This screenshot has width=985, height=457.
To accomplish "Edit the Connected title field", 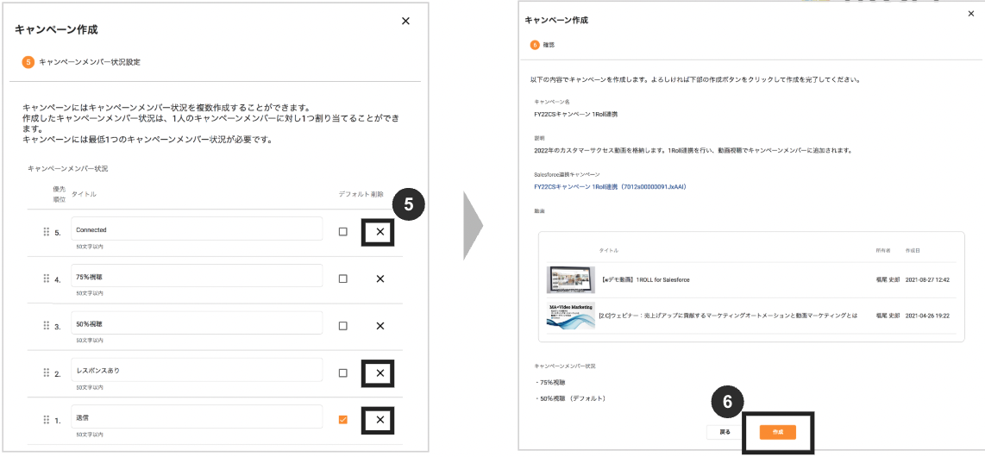I will click(x=197, y=229).
